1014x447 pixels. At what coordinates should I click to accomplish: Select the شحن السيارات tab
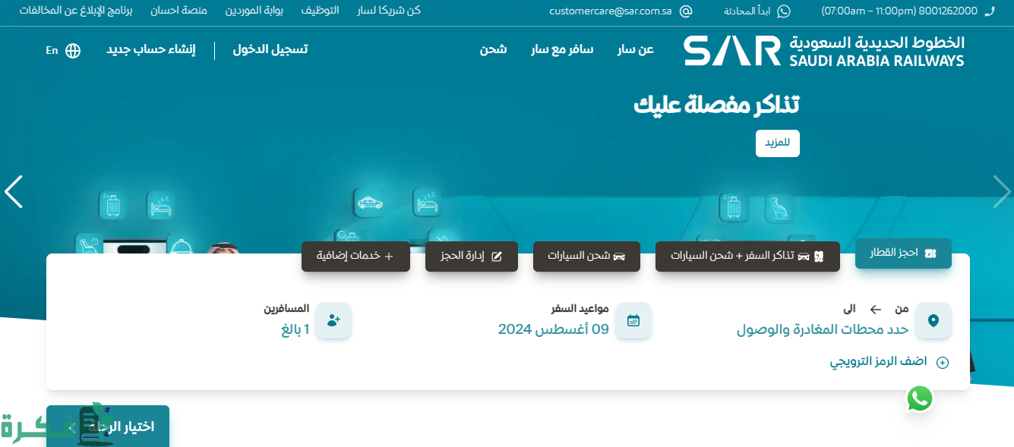click(586, 257)
